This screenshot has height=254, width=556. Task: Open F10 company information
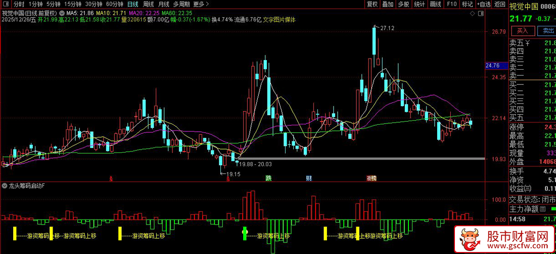tap(451, 4)
